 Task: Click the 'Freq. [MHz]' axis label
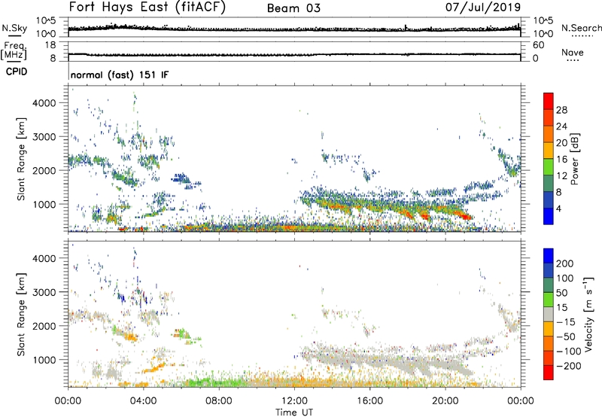(14, 50)
